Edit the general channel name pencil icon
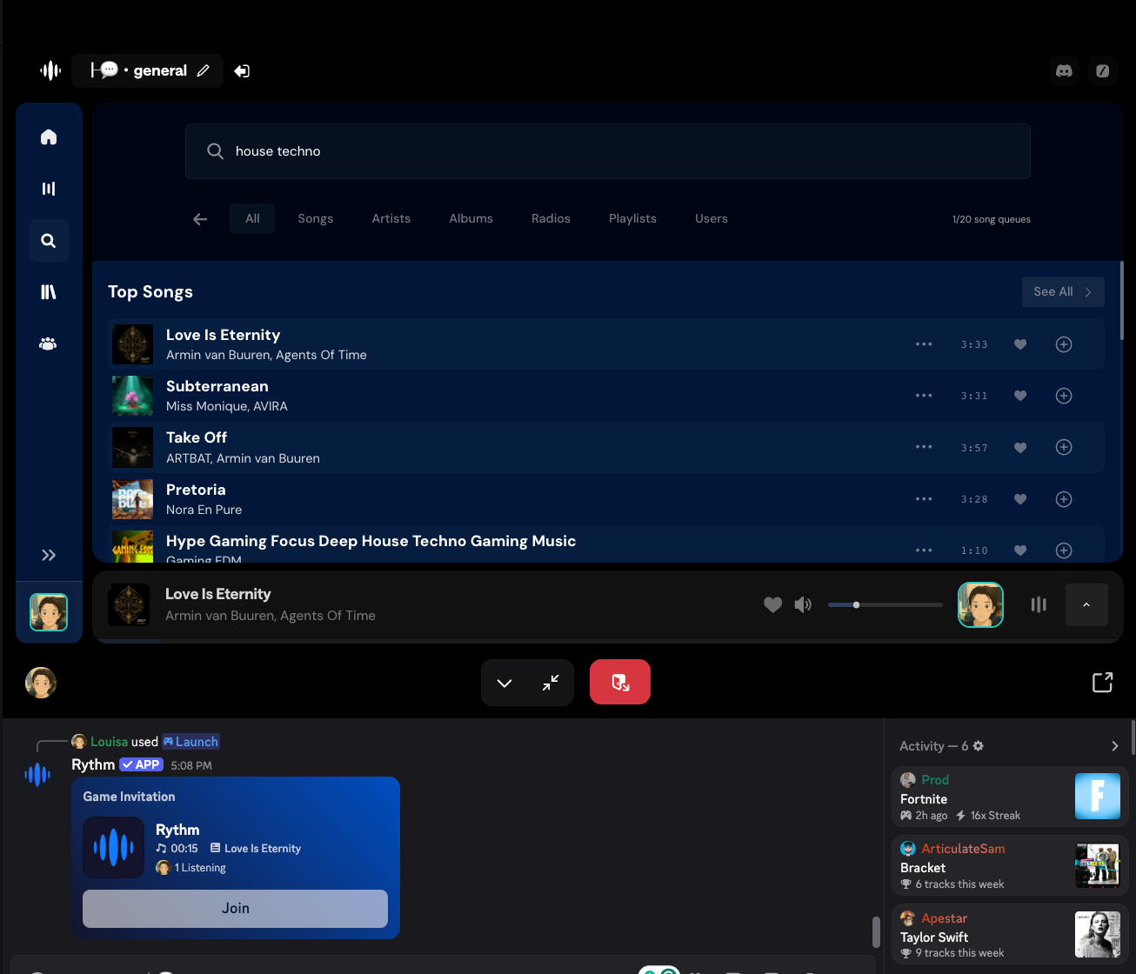 [x=203, y=70]
